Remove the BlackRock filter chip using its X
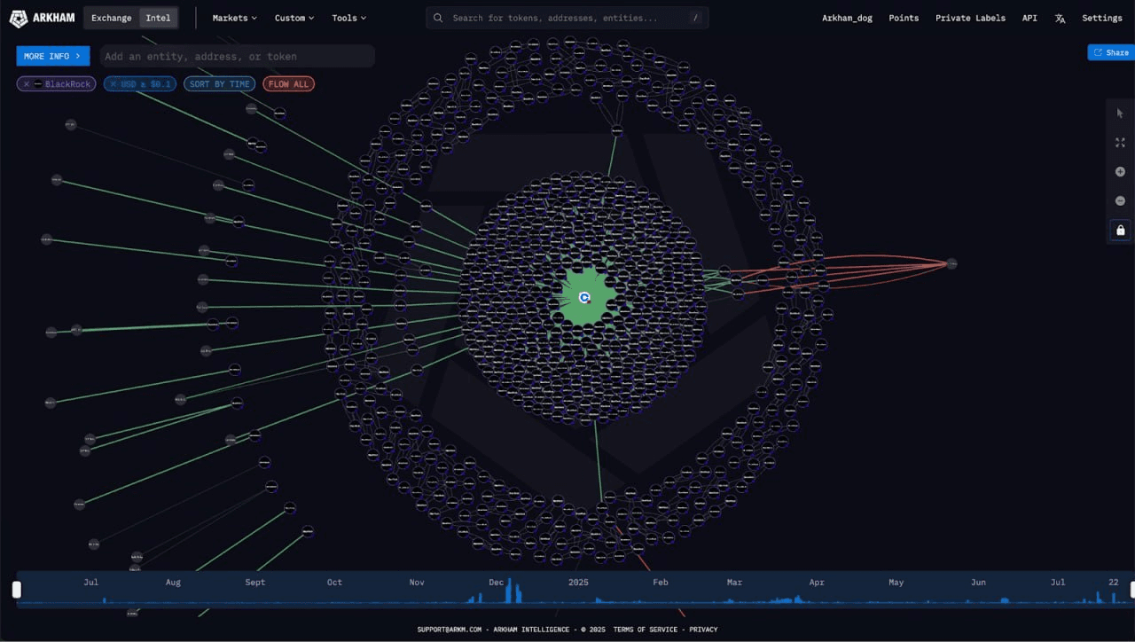This screenshot has height=642, width=1135. pos(27,84)
